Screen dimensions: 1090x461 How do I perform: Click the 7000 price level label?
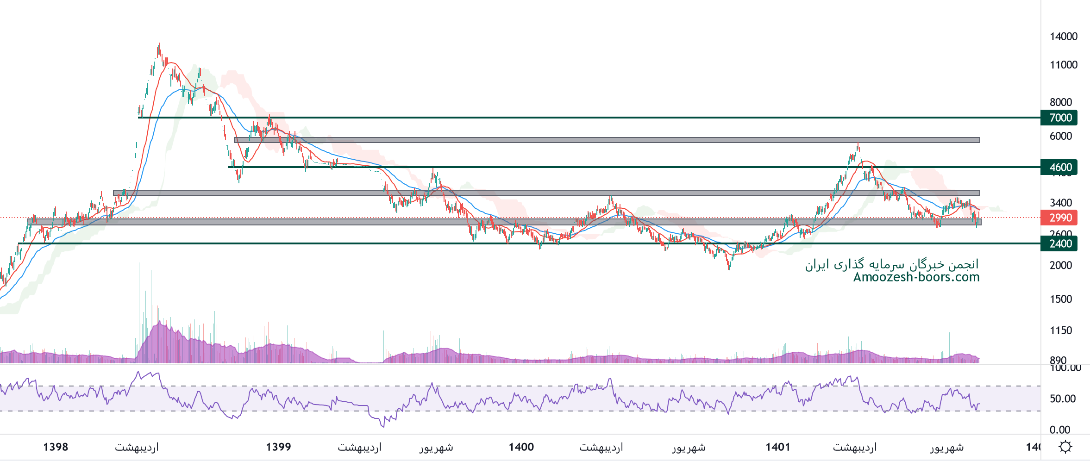1059,118
